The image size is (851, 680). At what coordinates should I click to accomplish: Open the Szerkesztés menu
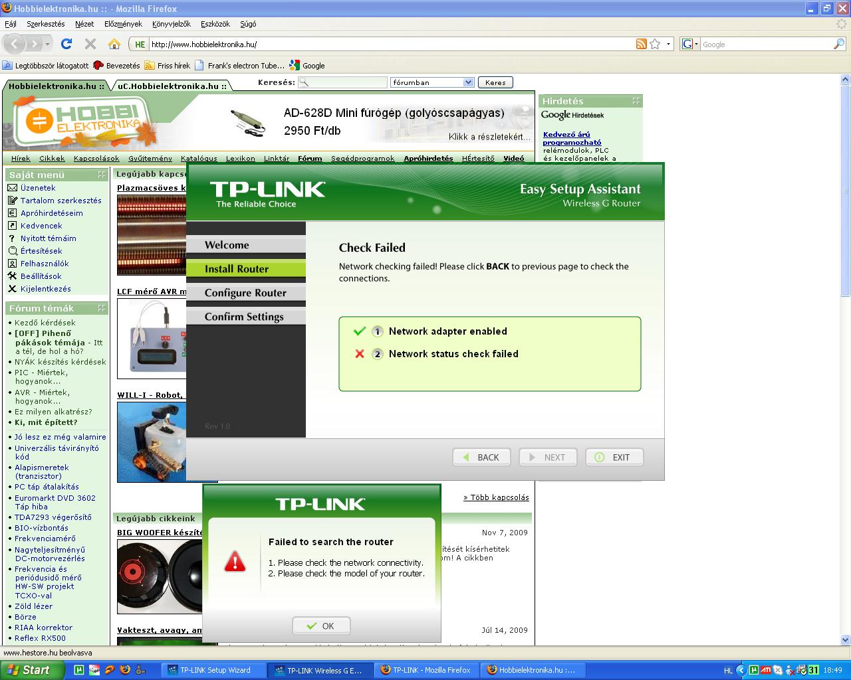[x=45, y=24]
